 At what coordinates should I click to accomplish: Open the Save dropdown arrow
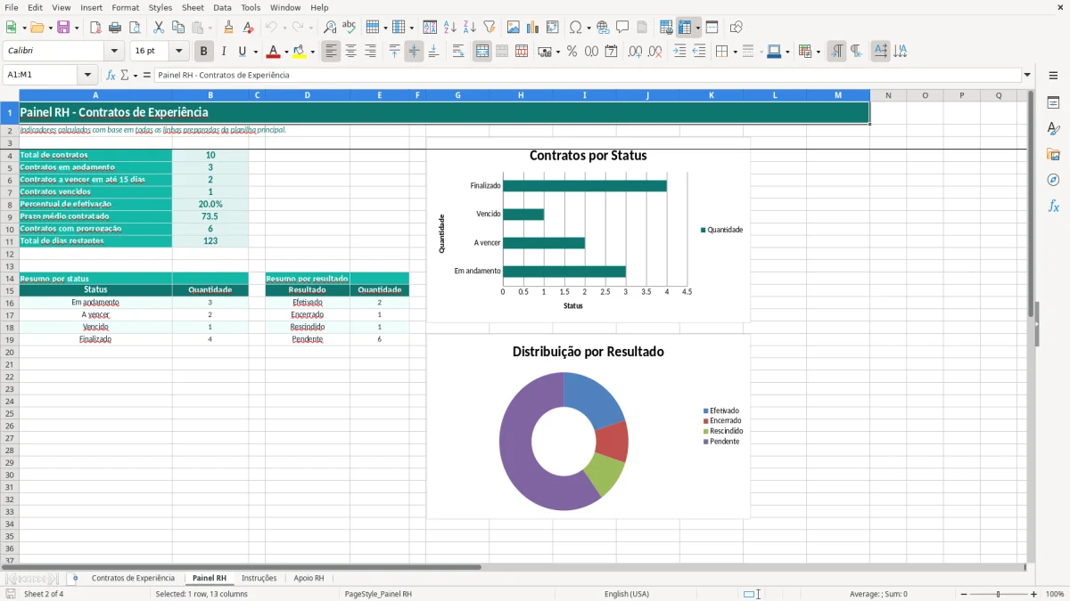[77, 28]
